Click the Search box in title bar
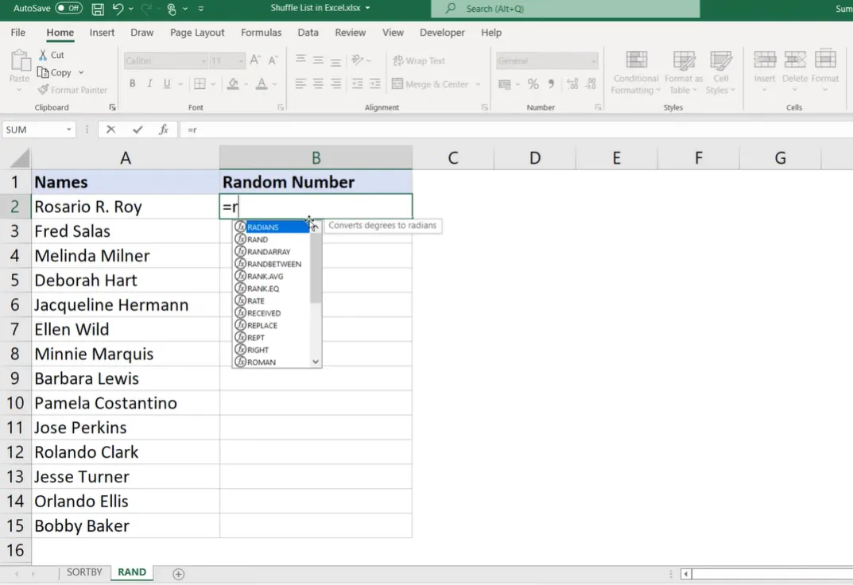853x585 pixels. tap(564, 9)
